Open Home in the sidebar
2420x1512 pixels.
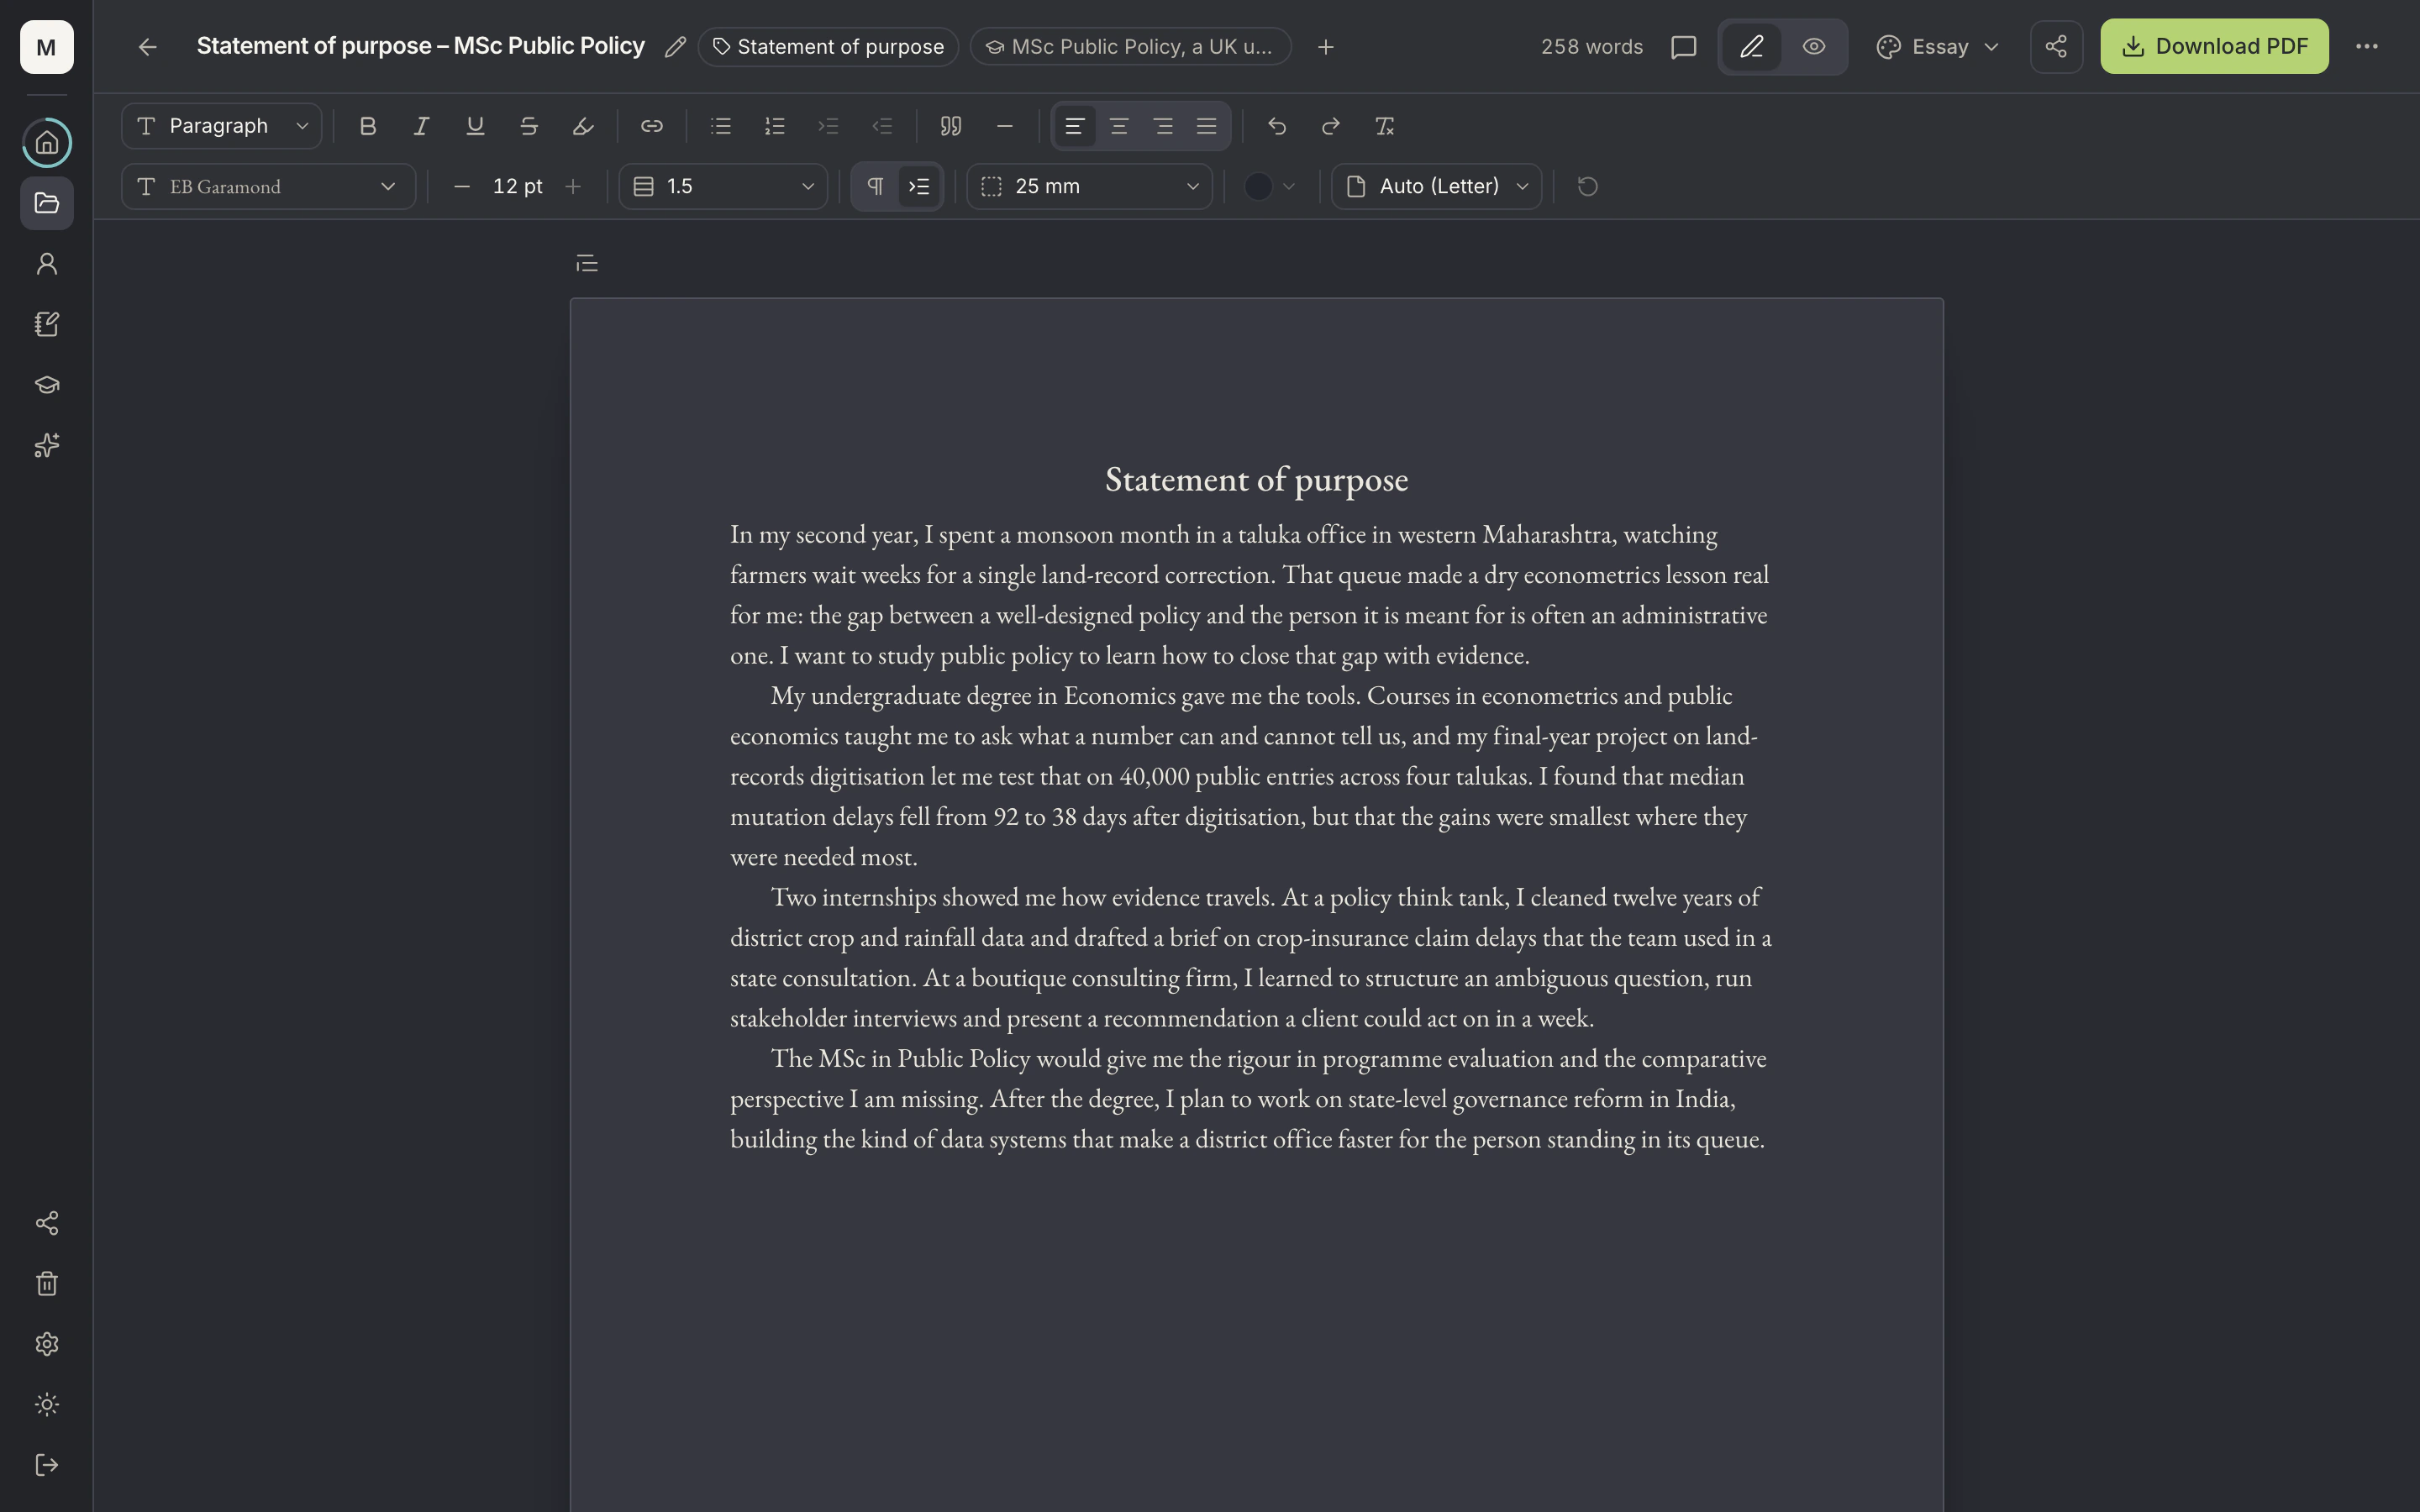click(x=47, y=143)
